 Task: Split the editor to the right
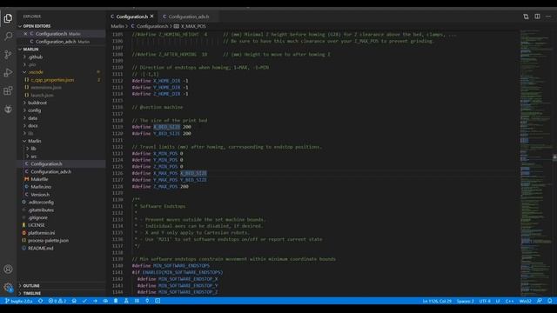(537, 17)
